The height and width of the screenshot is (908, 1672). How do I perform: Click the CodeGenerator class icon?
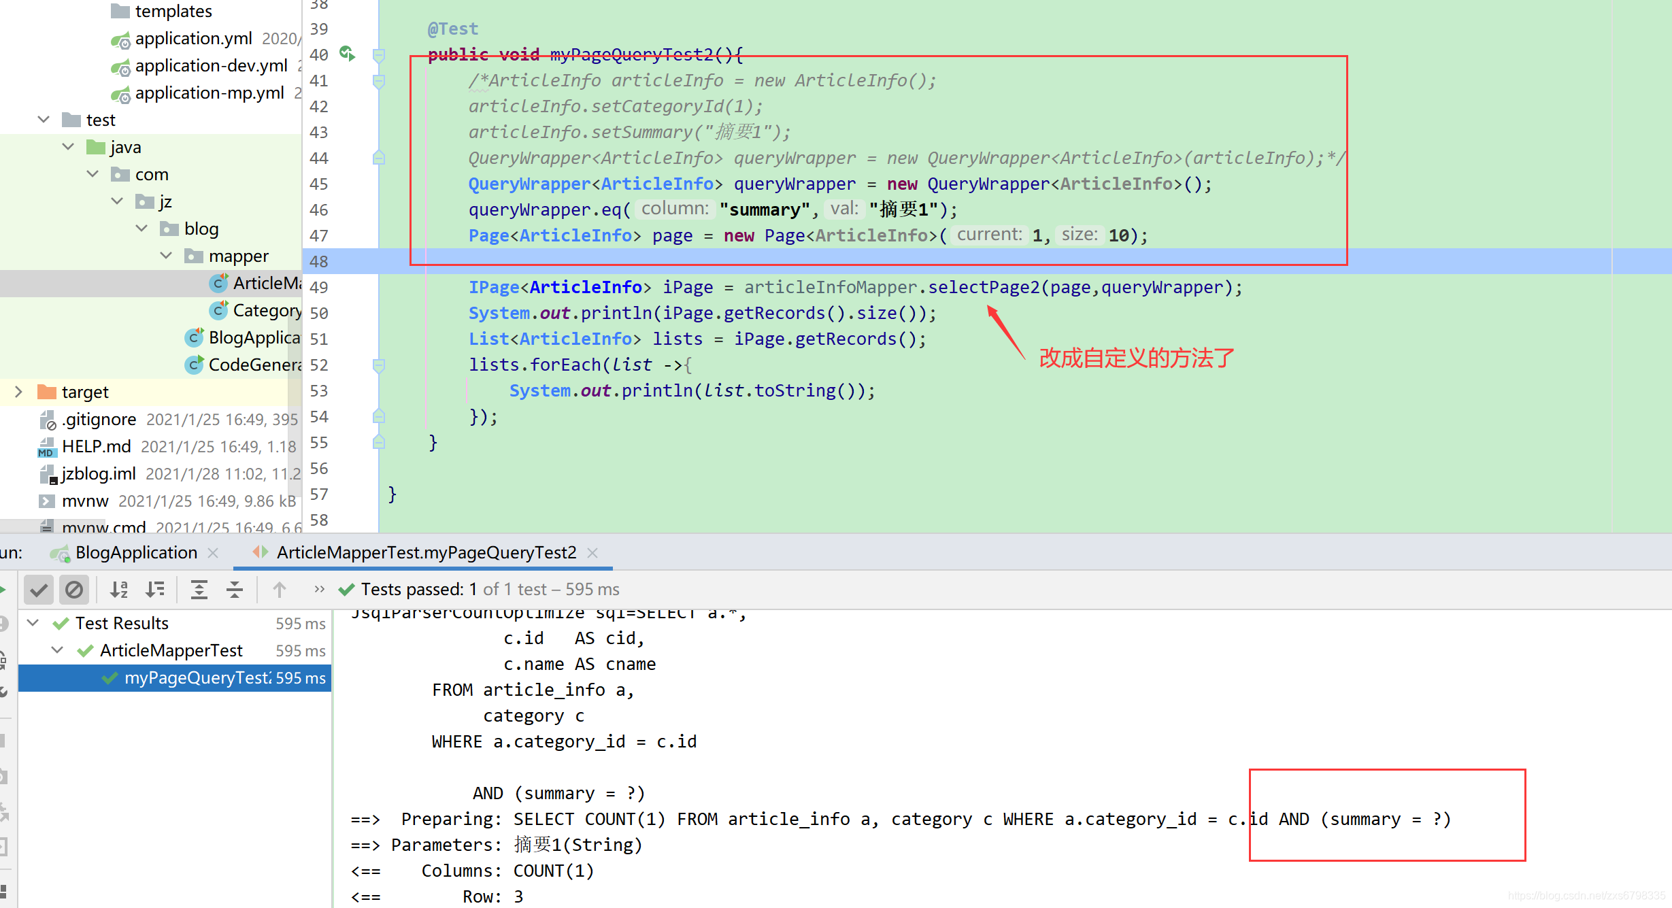194,365
